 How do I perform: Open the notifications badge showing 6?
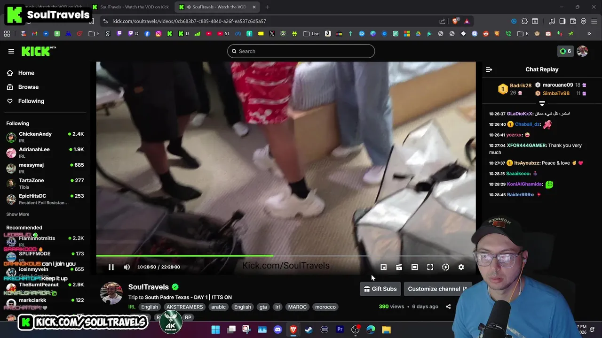565,51
